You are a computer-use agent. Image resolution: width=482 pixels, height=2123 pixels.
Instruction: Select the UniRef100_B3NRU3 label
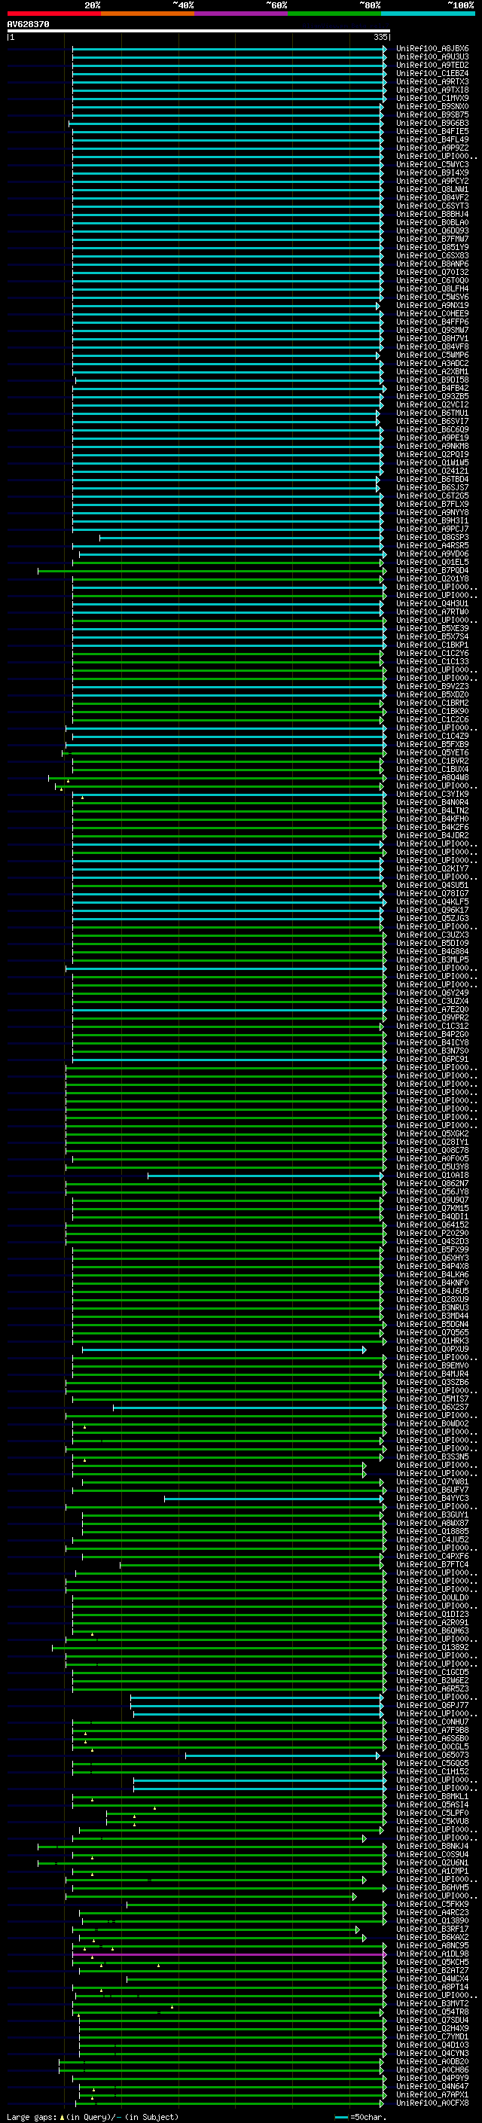coord(432,1308)
